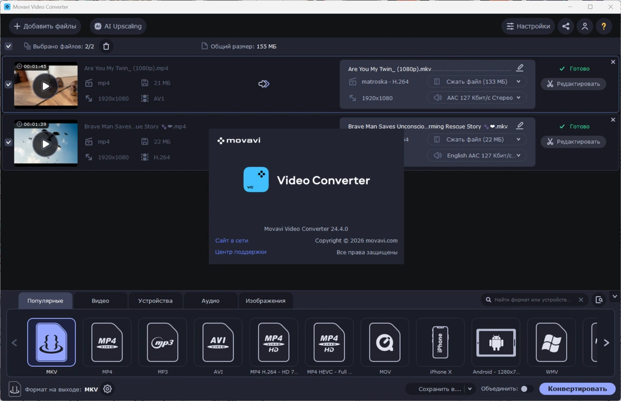Image resolution: width=621 pixels, height=401 pixels.
Task: Click the Movavi Video Converter 24.4.0 text
Action: [306, 229]
